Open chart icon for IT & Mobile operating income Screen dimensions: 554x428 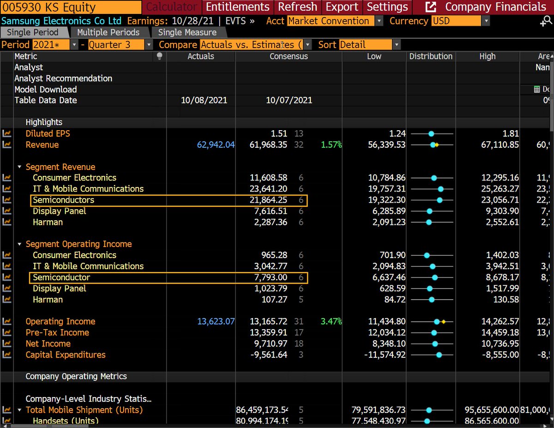pos(6,266)
